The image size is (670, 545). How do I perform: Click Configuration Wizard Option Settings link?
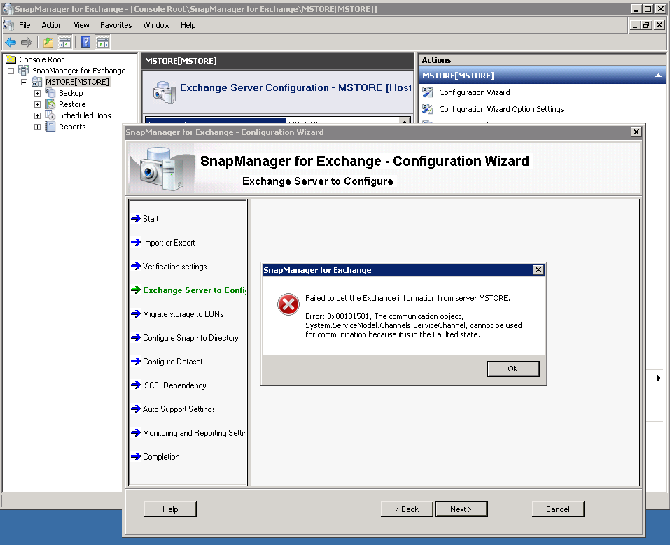click(x=501, y=109)
